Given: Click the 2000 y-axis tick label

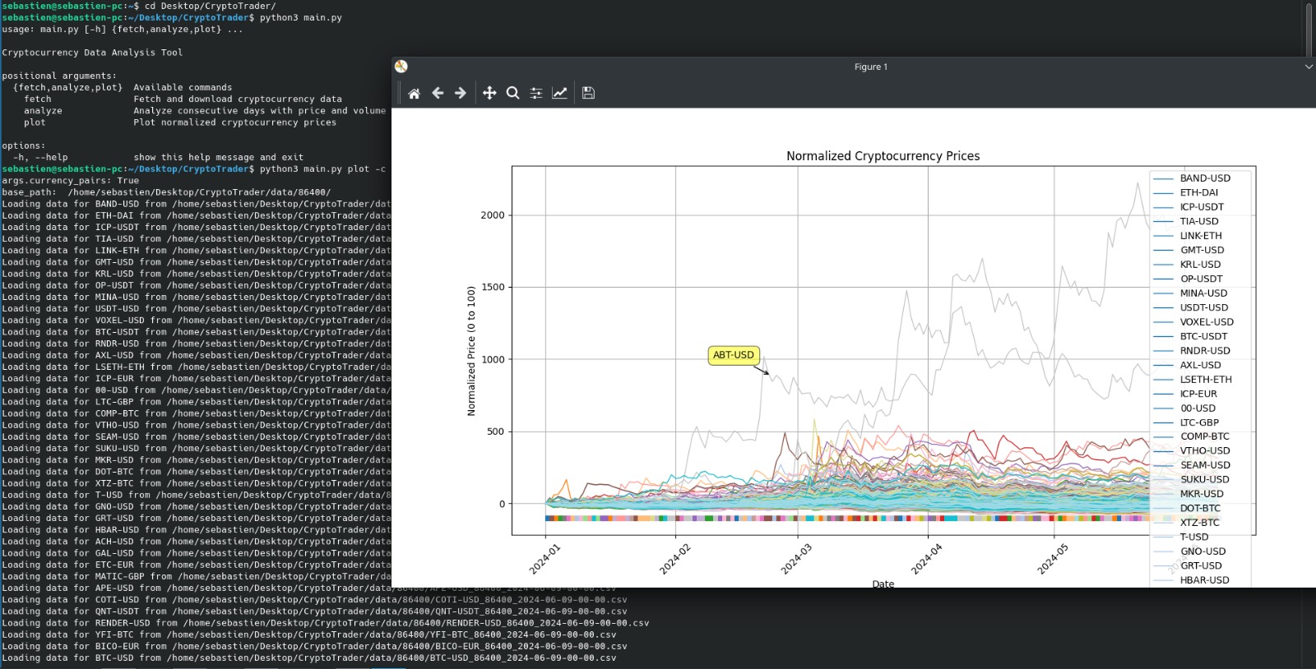Looking at the screenshot, I should pos(493,215).
